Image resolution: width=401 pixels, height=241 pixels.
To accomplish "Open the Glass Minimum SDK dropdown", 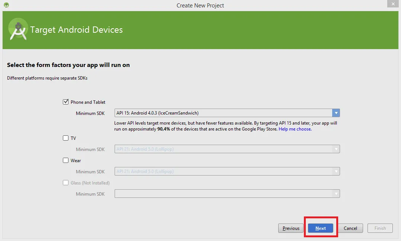I will tap(227, 194).
